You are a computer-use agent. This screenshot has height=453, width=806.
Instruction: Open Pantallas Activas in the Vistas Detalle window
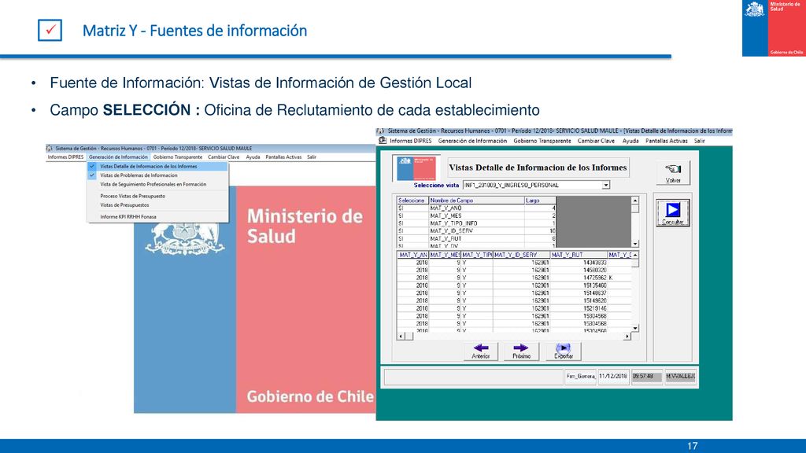pos(667,141)
